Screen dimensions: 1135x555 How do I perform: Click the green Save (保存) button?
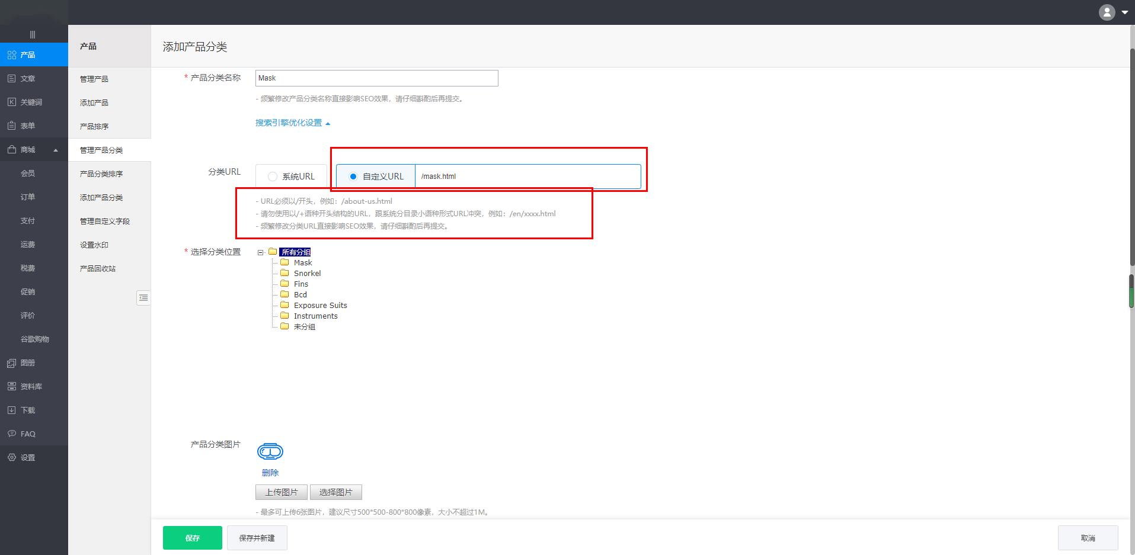[x=193, y=538]
